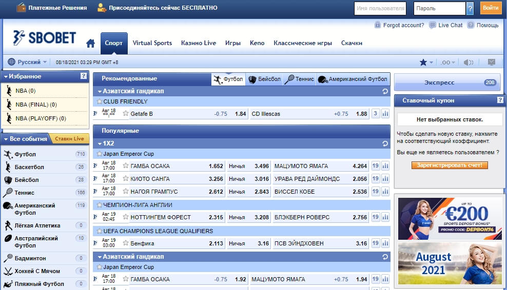This screenshot has height=290, width=507.
Task: Bet on ГАМБА ОСАКА 1.652 odds
Action: point(216,166)
